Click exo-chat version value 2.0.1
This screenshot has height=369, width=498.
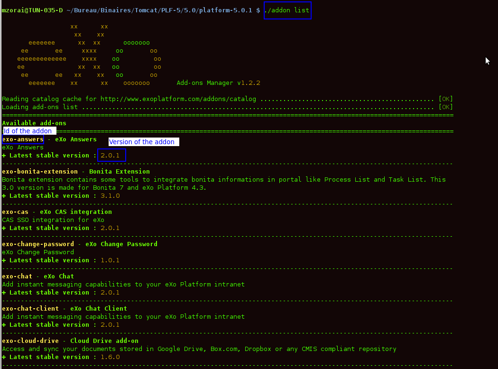[x=110, y=293]
